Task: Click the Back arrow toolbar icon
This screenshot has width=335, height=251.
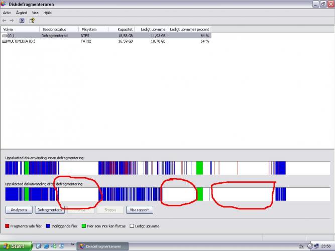Action: [x=5, y=21]
